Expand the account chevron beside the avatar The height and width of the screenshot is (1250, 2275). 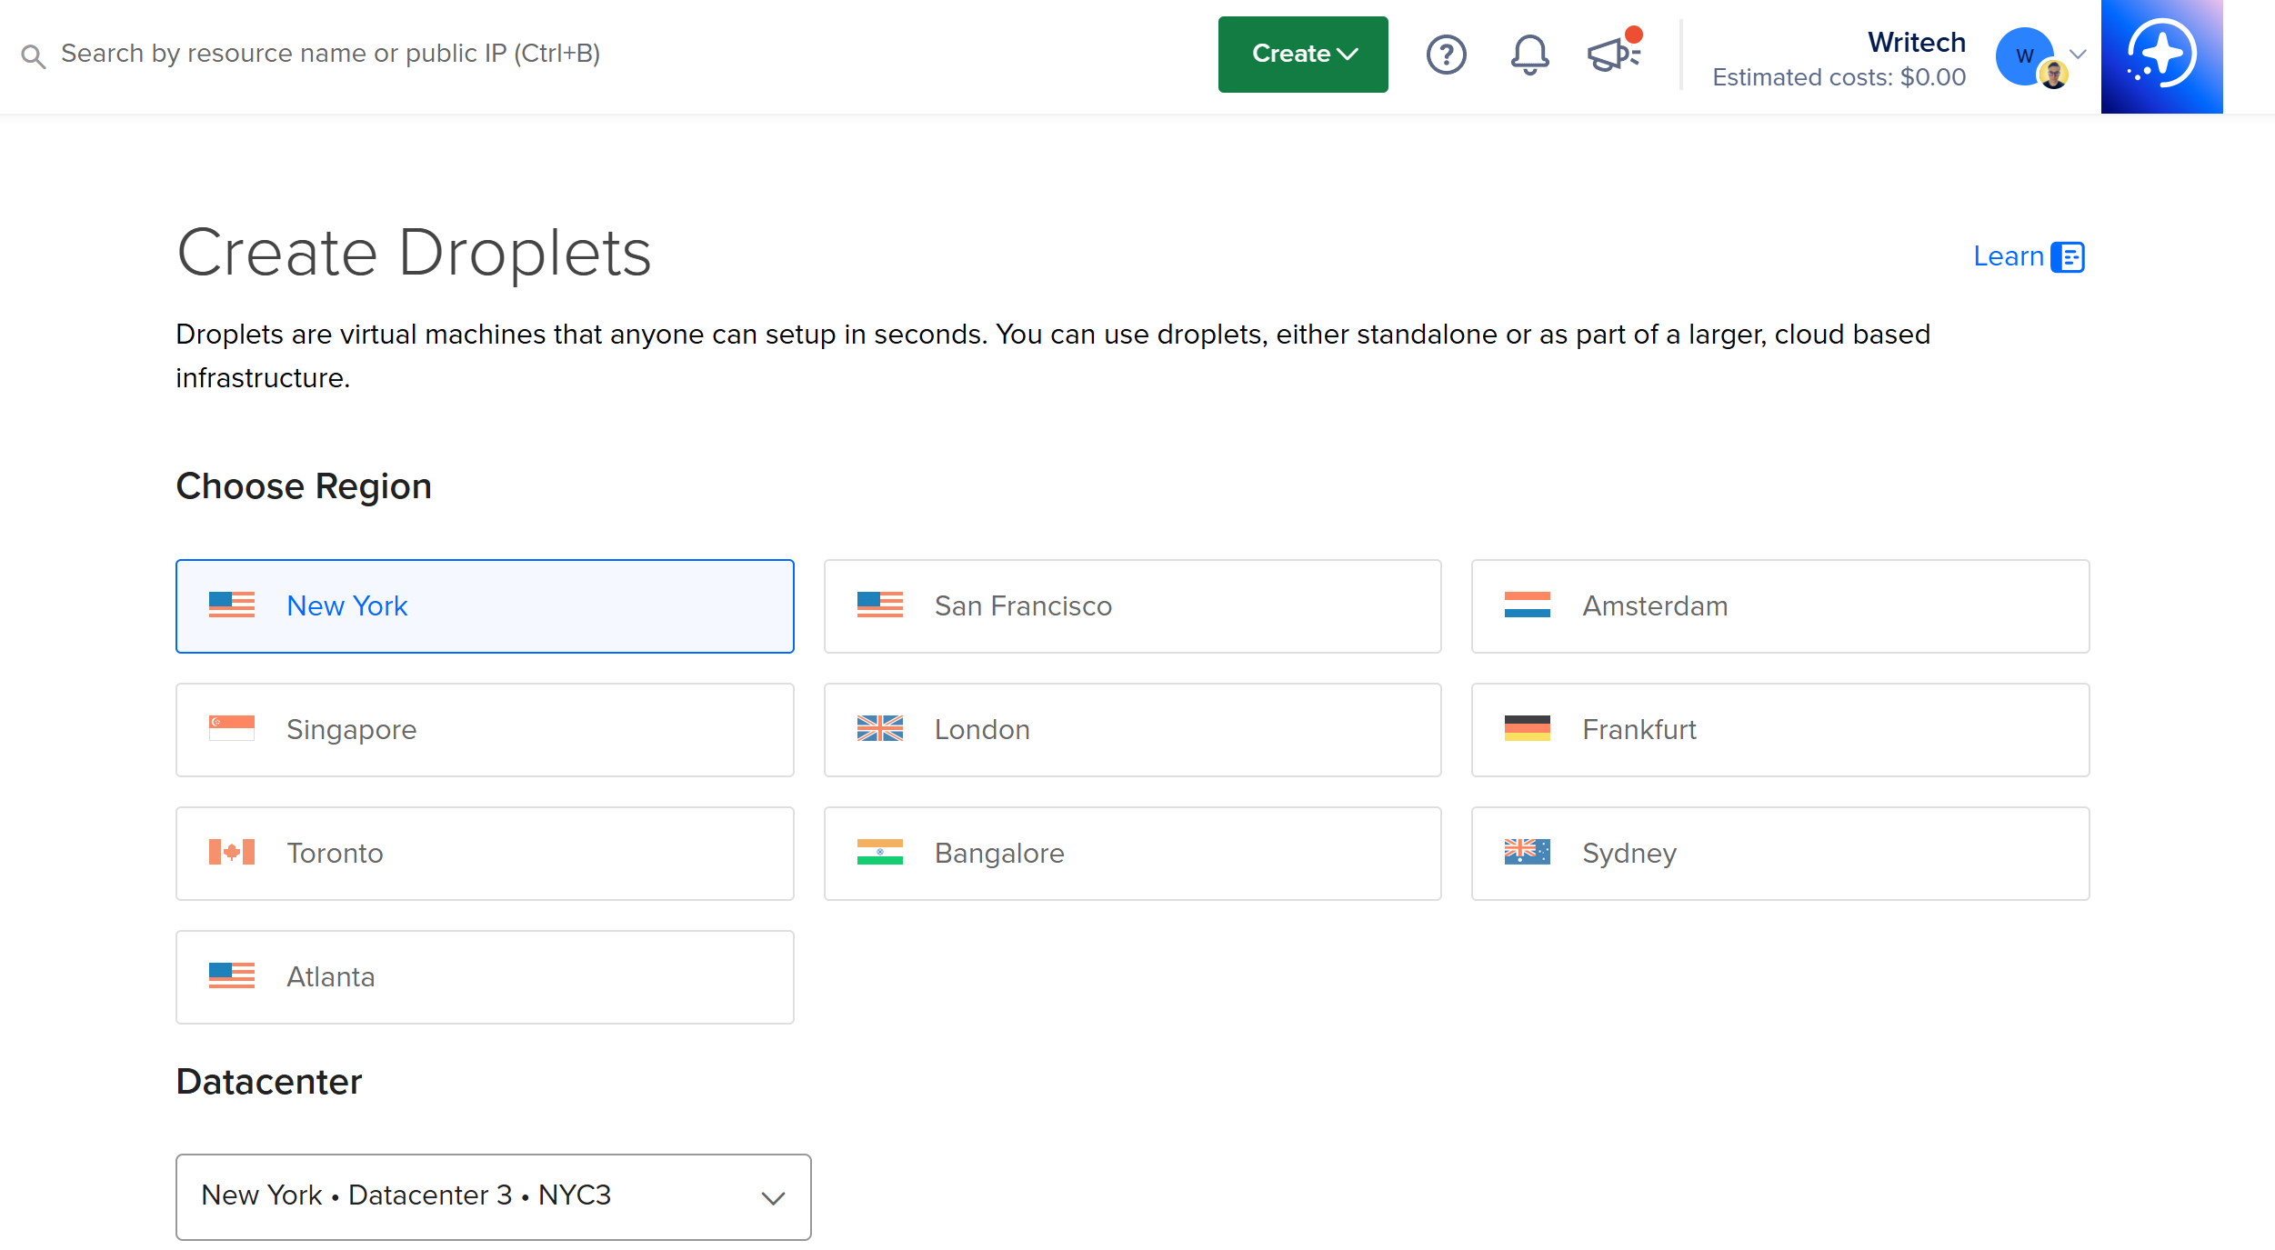pyautogui.click(x=2078, y=55)
